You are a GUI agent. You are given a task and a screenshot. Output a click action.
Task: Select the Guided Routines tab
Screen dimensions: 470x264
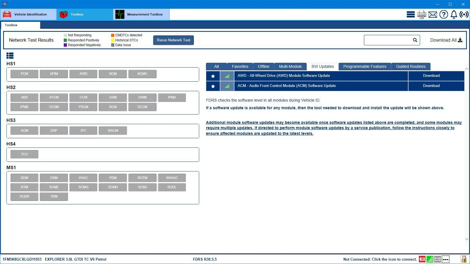[x=411, y=66]
